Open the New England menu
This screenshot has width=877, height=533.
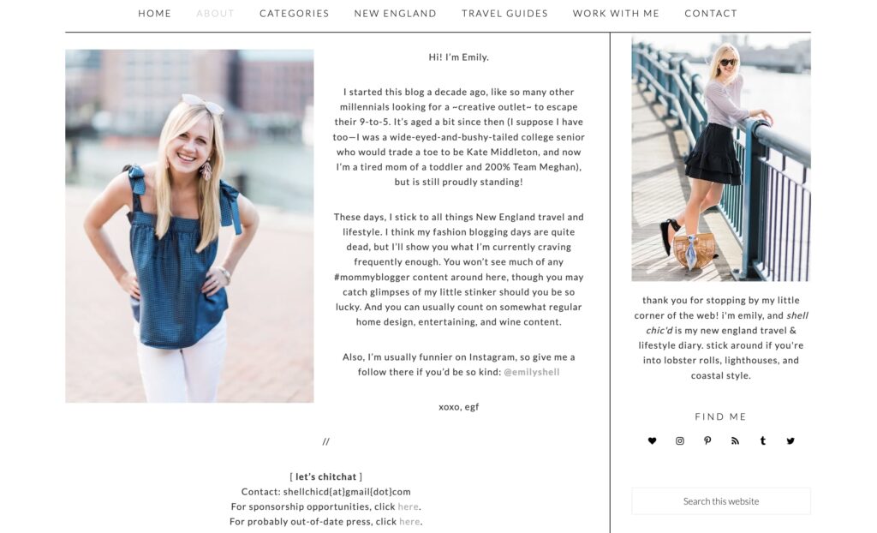click(x=396, y=14)
